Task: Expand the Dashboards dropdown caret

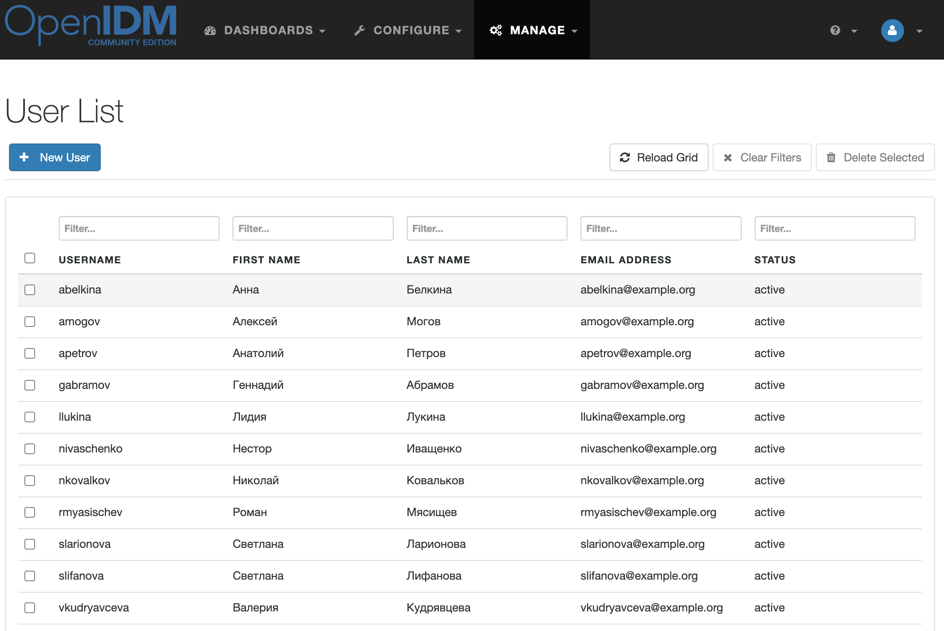Action: click(x=323, y=31)
